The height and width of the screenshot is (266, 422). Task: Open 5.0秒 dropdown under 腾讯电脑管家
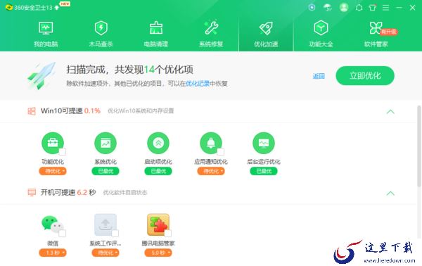(x=158, y=253)
